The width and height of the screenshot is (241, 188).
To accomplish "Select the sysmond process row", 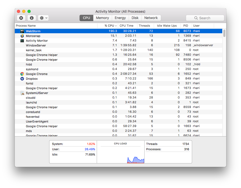I will tap(118, 69).
